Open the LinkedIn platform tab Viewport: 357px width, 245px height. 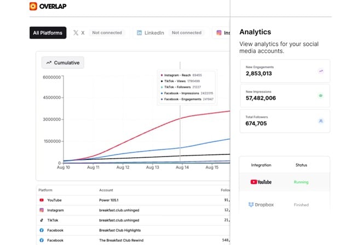tap(170, 33)
